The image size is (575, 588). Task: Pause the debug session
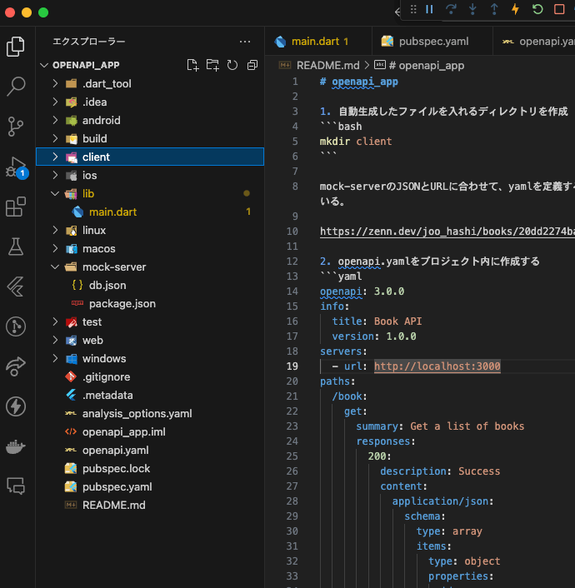coord(429,9)
